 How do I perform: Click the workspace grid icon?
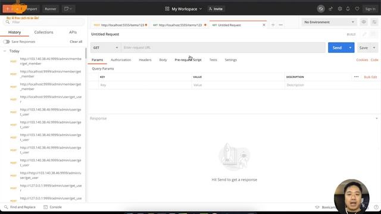167,9
